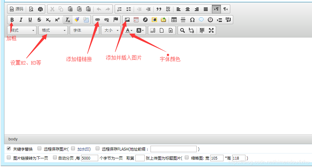
Task: Click the Flash insert icon
Action: tap(145, 20)
